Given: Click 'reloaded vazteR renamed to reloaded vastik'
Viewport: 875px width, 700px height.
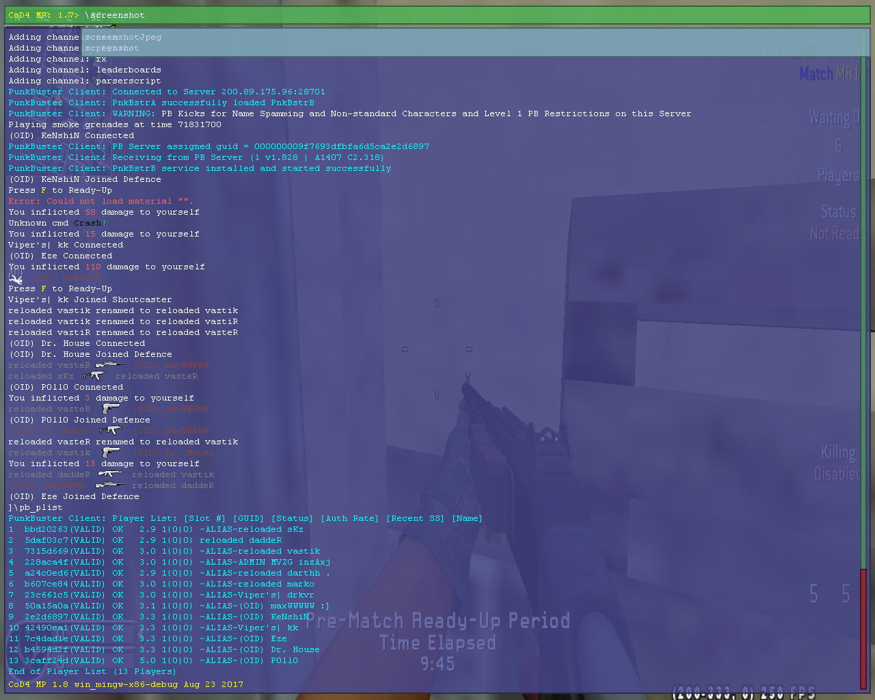Looking at the screenshot, I should pos(123,442).
